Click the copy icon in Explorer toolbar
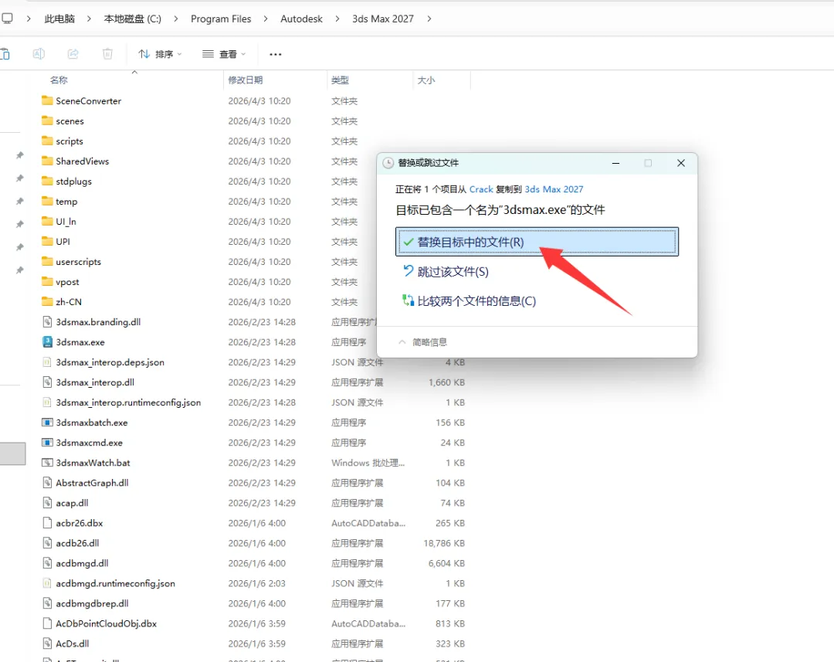This screenshot has width=834, height=662. [5, 54]
